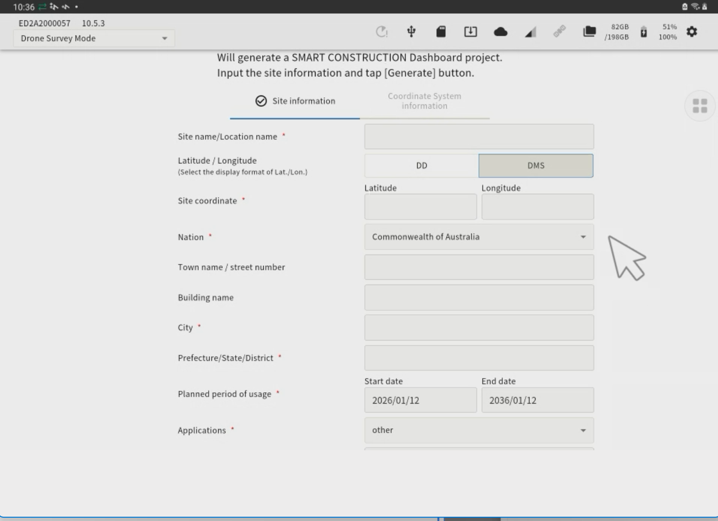Screen dimensions: 718x521
Task: Open the cloud upload icon
Action: 500,32
